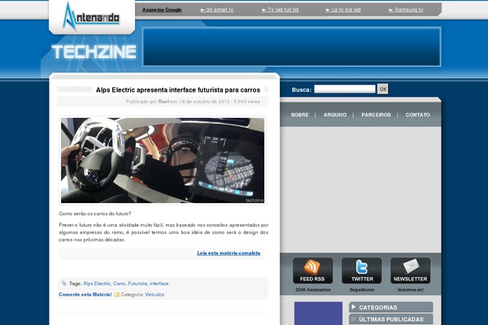The height and width of the screenshot is (325, 488).
Task: Click the car interior article image
Action: coord(163,160)
